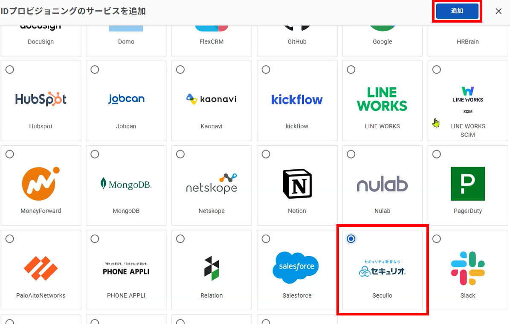
Task: Select the Netskope radio button
Action: (180, 154)
